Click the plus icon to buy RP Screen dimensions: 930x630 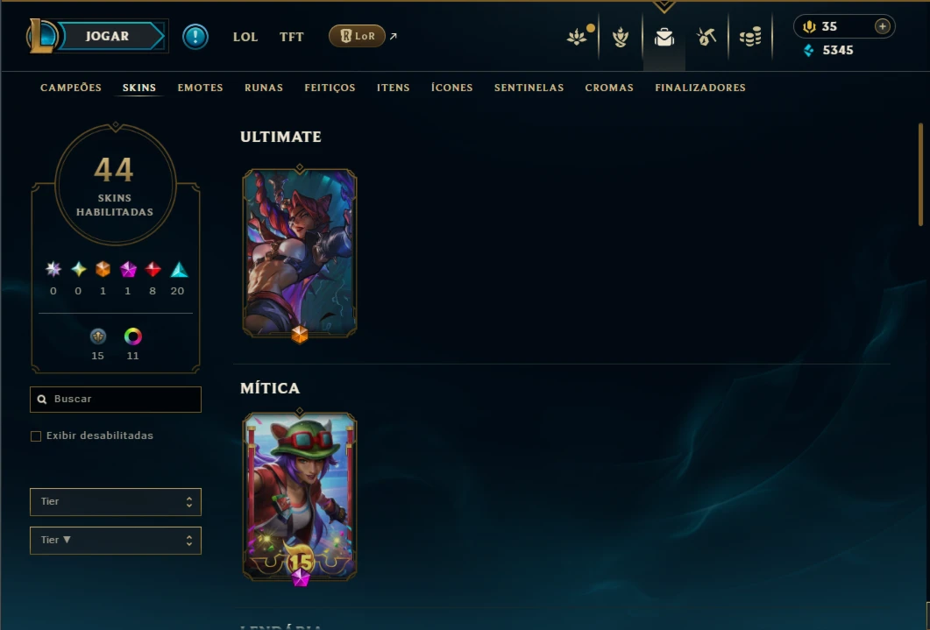883,26
